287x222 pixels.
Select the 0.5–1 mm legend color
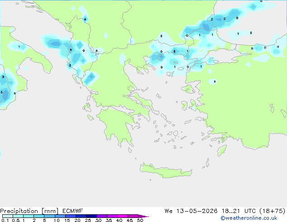(18, 216)
